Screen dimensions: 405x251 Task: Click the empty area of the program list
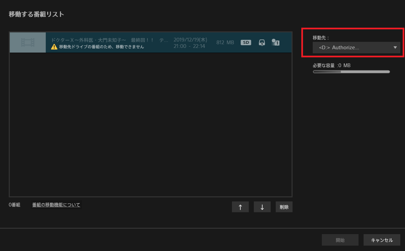point(150,125)
